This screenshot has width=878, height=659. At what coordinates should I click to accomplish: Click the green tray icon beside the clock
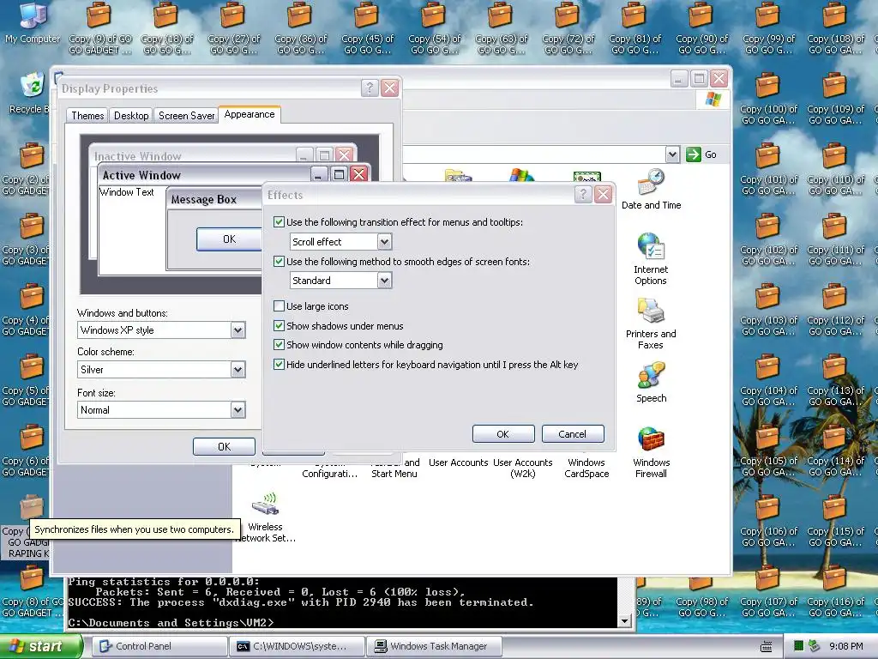point(798,646)
